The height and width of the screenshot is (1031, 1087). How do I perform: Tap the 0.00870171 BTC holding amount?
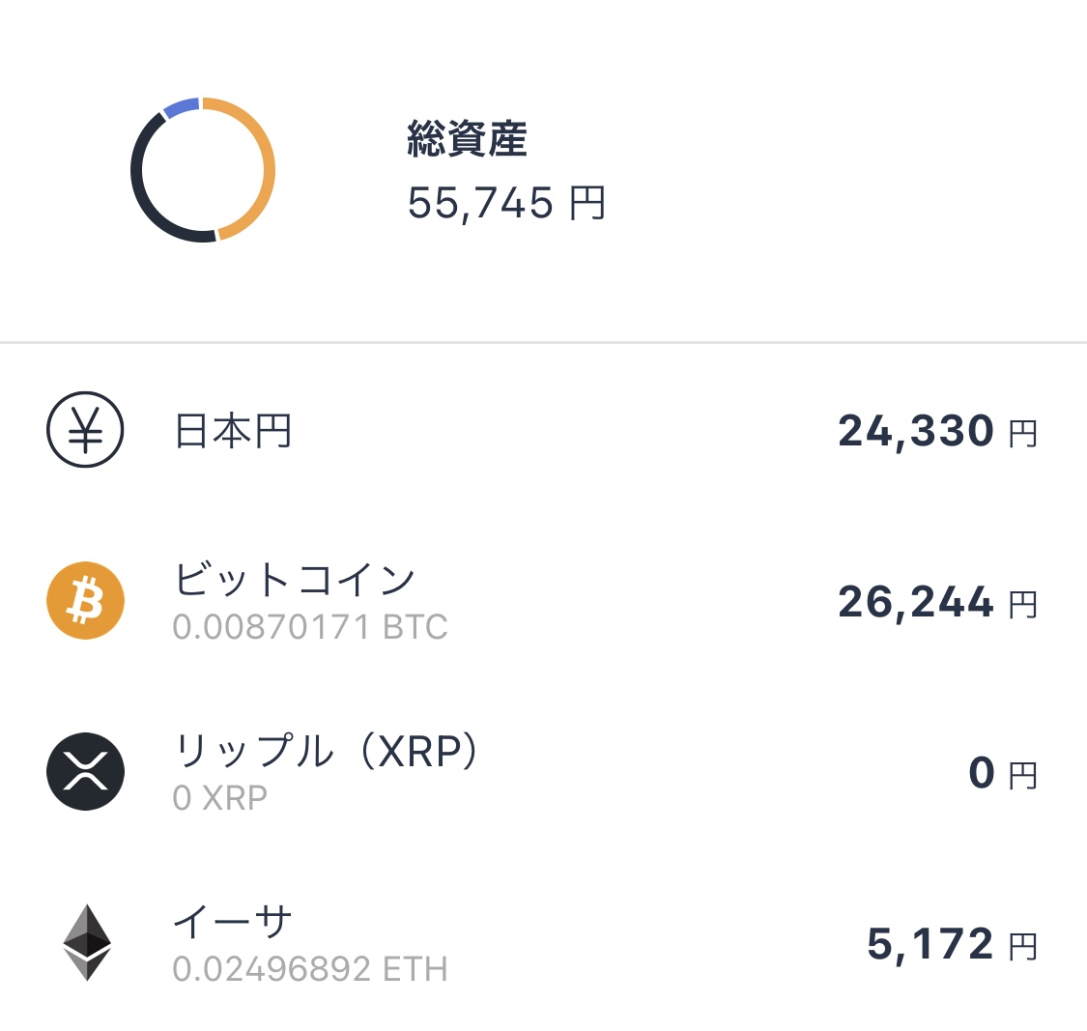pyautogui.click(x=310, y=627)
